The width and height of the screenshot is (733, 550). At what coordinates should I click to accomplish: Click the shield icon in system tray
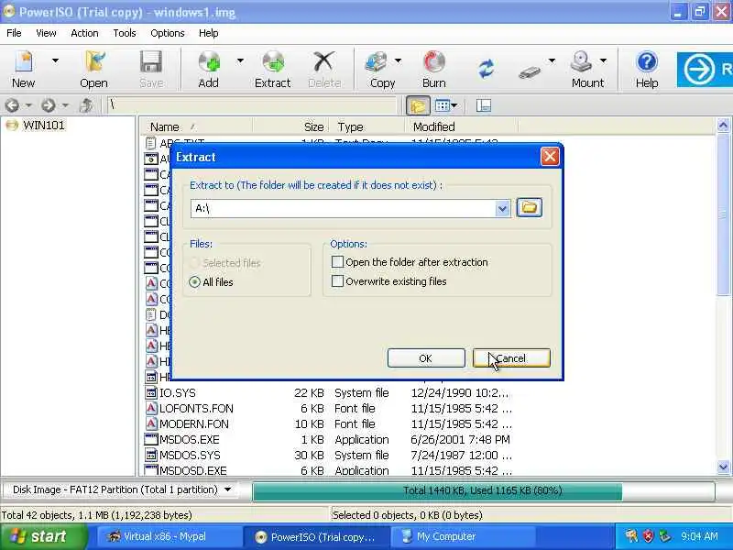coord(648,536)
